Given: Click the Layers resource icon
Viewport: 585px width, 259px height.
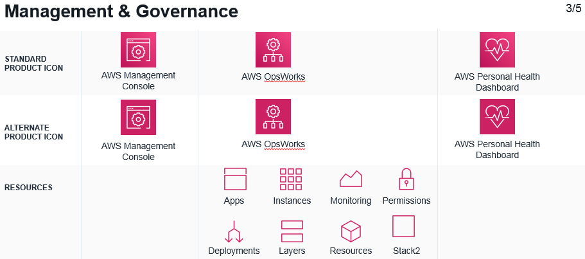Looking at the screenshot, I should [x=292, y=231].
